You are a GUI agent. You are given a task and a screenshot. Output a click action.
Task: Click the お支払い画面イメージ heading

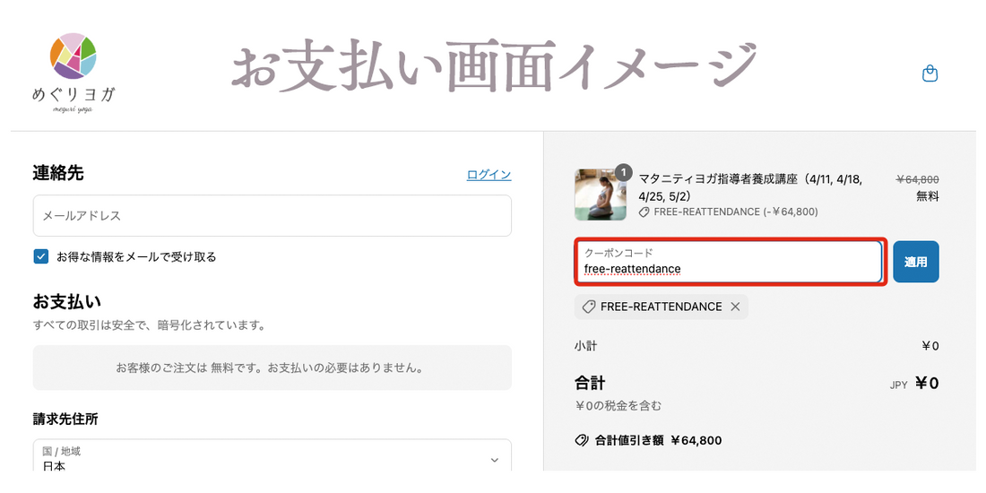point(494,69)
